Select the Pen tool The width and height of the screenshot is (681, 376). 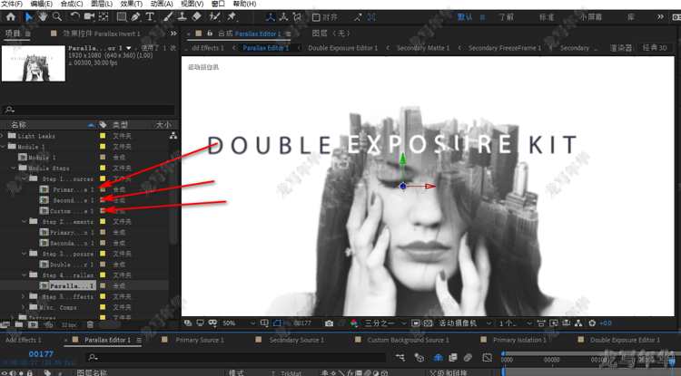[x=136, y=17]
